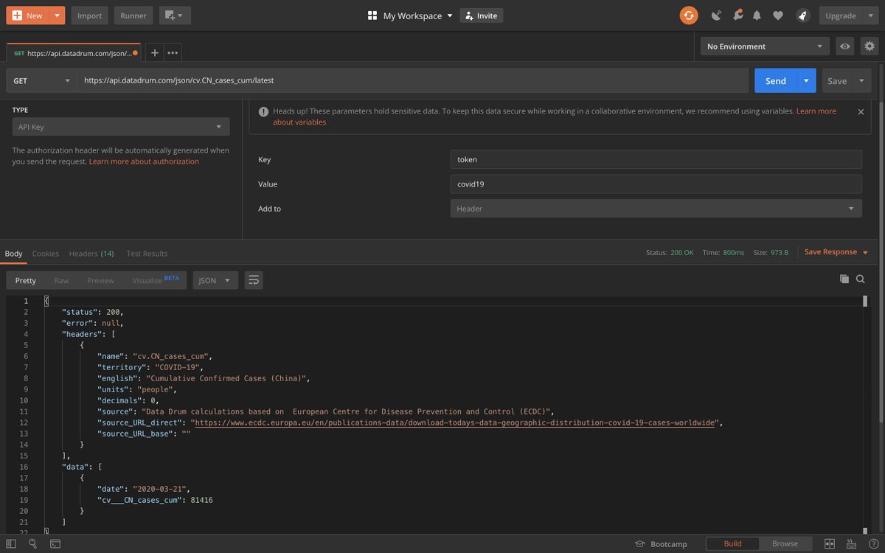Open the satellite dish capture requests icon
885x553 pixels.
[716, 15]
